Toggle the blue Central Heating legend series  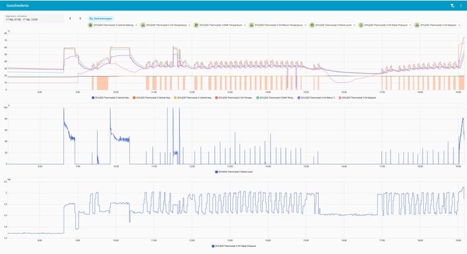[x=111, y=98]
